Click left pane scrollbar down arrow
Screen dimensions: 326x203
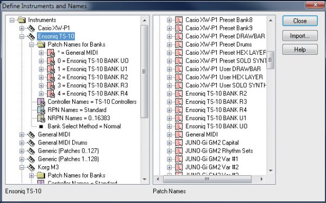coord(145,179)
